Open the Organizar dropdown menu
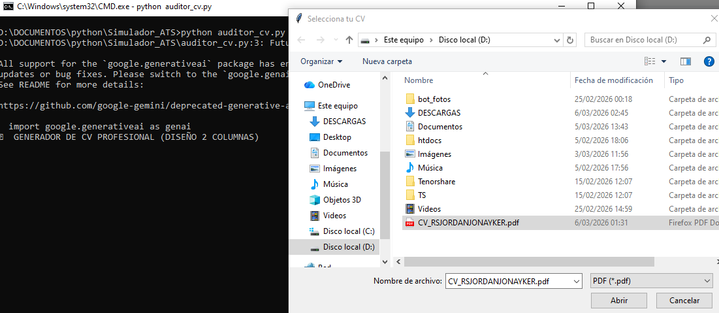The width and height of the screenshot is (719, 313). [321, 61]
